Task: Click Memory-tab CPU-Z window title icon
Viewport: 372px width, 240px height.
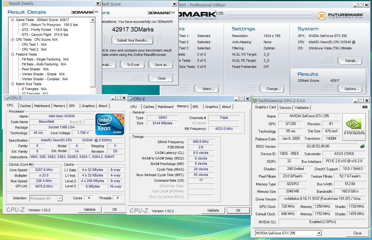Action: [130, 99]
